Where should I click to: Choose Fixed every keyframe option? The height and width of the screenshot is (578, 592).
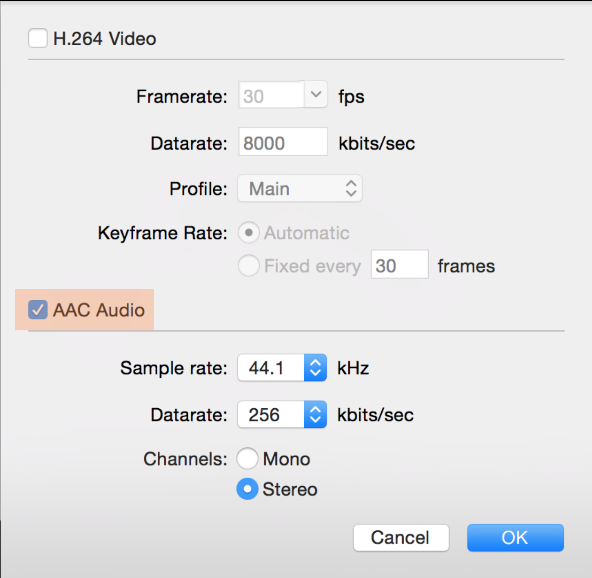pos(249,265)
